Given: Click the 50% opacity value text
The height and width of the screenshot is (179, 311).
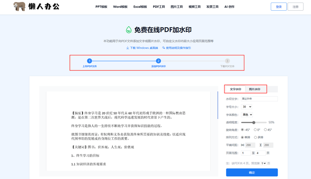Looking at the screenshot, I should click(271, 122).
